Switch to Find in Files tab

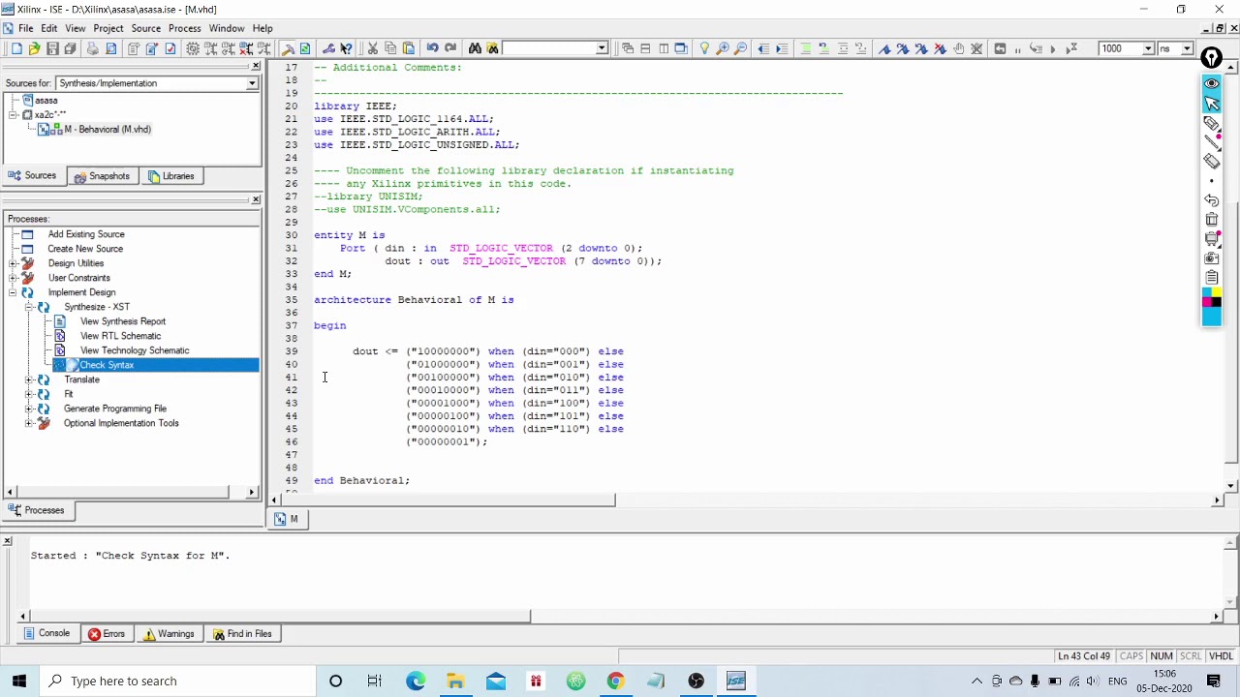243,634
